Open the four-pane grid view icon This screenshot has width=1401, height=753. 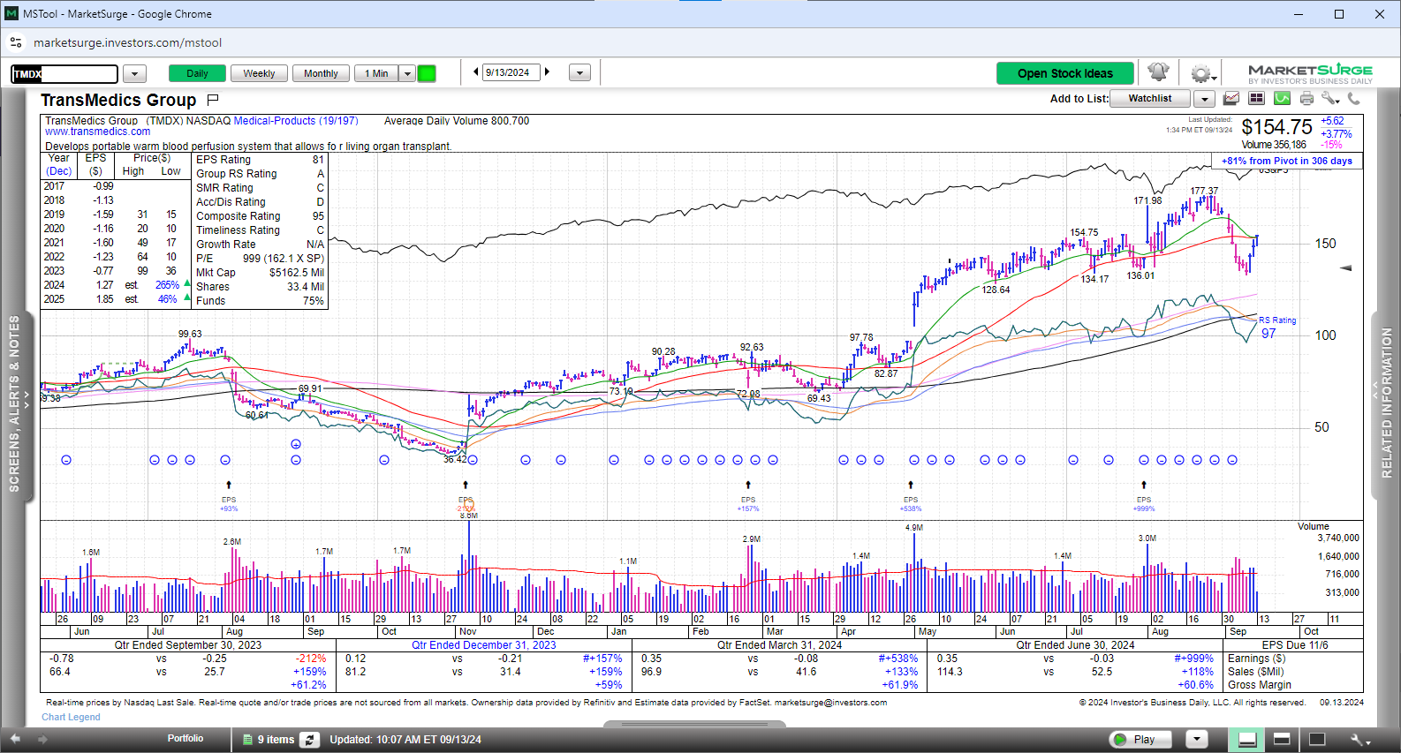pos(1256,99)
